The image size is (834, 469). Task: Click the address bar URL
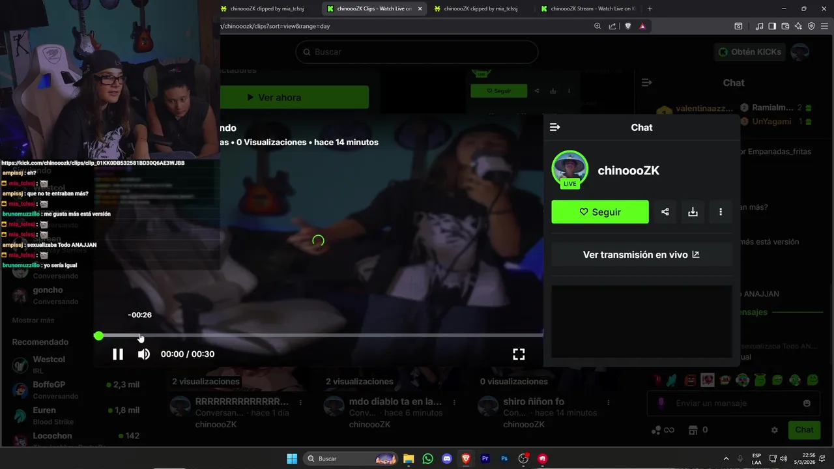276,26
